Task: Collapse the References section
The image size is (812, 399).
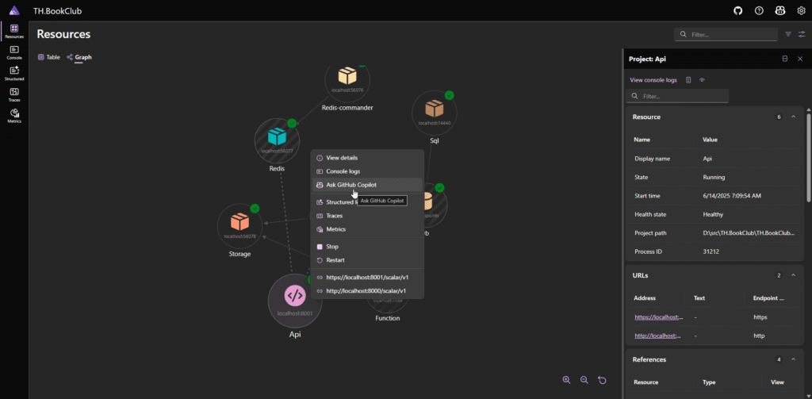Action: (795, 359)
